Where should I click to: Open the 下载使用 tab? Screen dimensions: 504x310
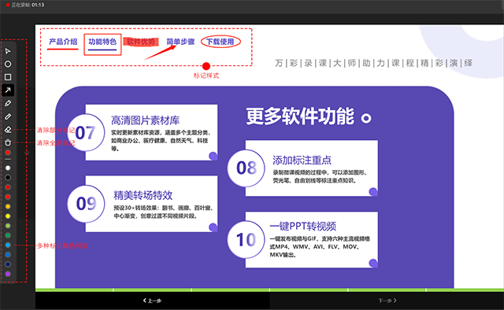pos(220,42)
